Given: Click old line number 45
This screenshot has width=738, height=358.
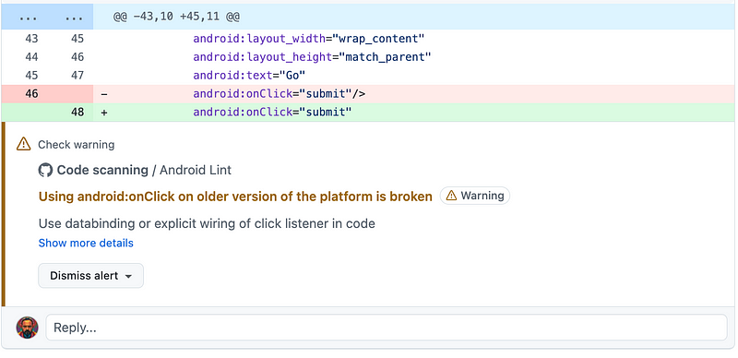Looking at the screenshot, I should (x=31, y=76).
